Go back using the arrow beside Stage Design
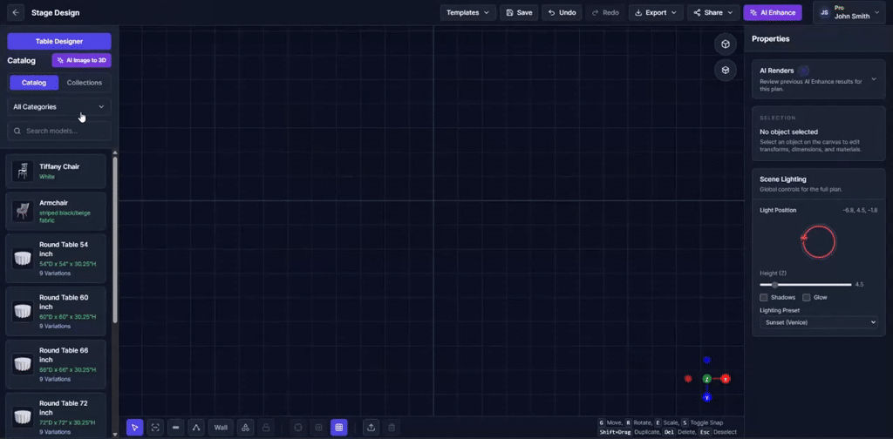This screenshot has width=893, height=439. (16, 12)
